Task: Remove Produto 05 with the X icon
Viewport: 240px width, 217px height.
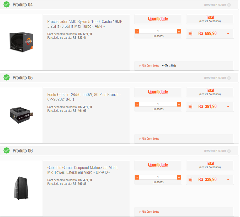Action: pos(229,78)
